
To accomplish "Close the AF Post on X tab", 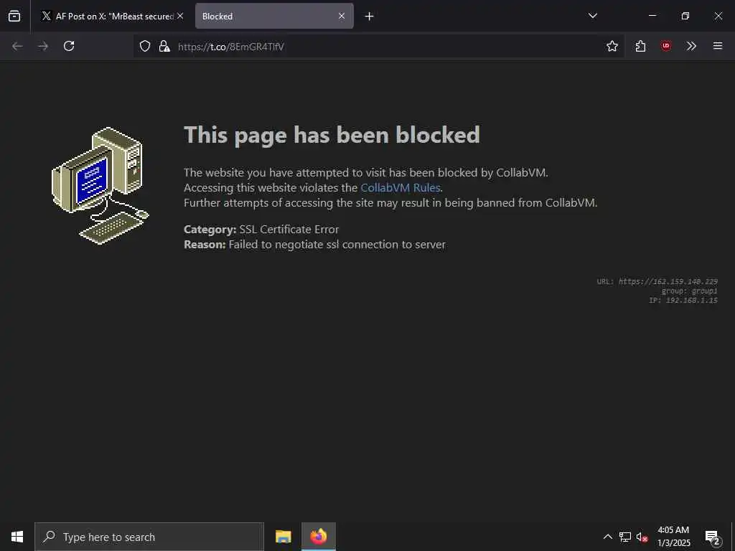I will tap(180, 16).
